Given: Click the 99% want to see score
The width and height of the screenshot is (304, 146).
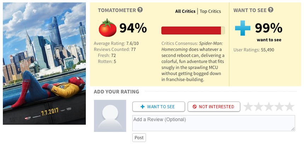Looking at the screenshot, I should [269, 28].
